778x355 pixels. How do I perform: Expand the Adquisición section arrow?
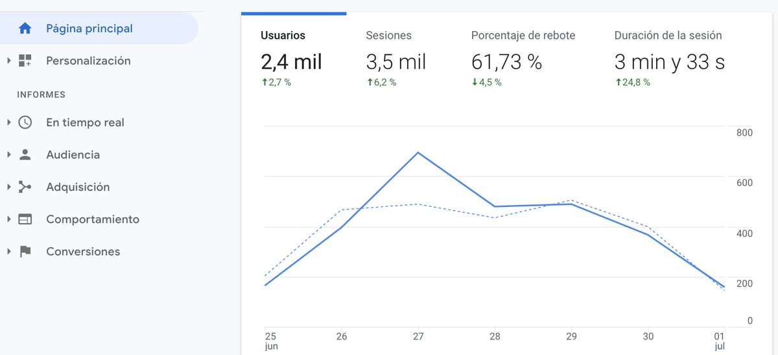[x=9, y=187]
